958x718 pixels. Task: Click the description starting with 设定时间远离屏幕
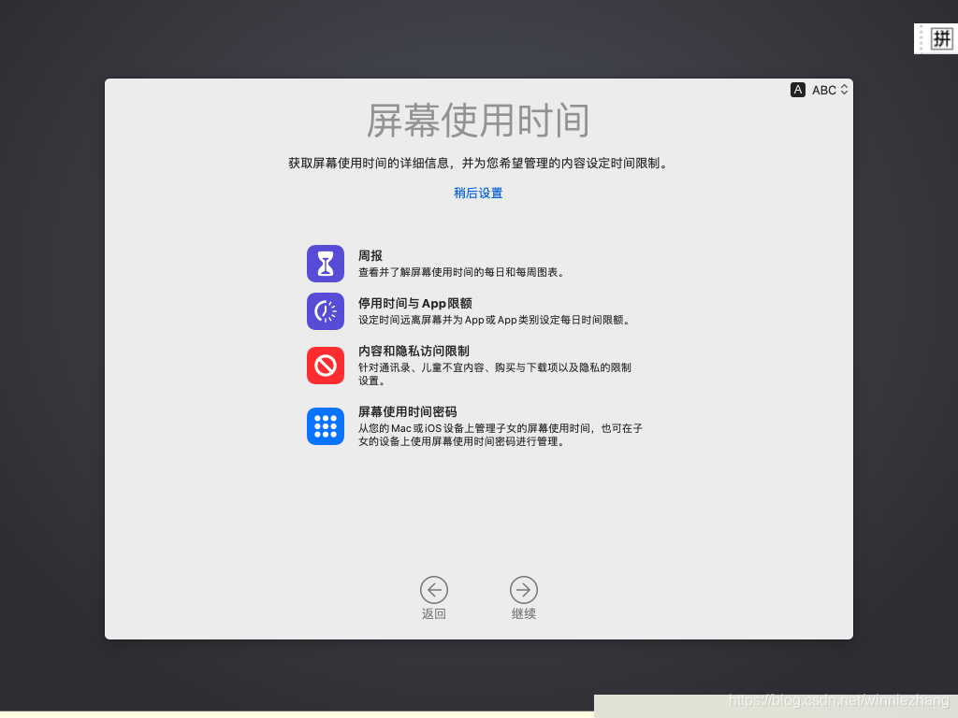point(496,320)
